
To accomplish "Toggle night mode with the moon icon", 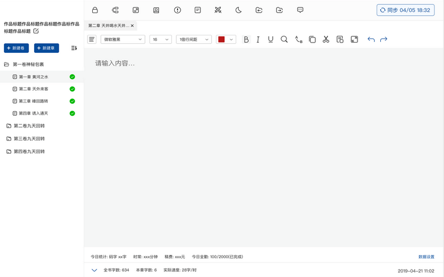I will coord(239,10).
